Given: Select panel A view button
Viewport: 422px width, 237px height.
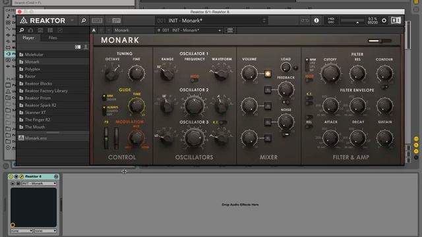Looking at the screenshot, I should [x=94, y=30].
